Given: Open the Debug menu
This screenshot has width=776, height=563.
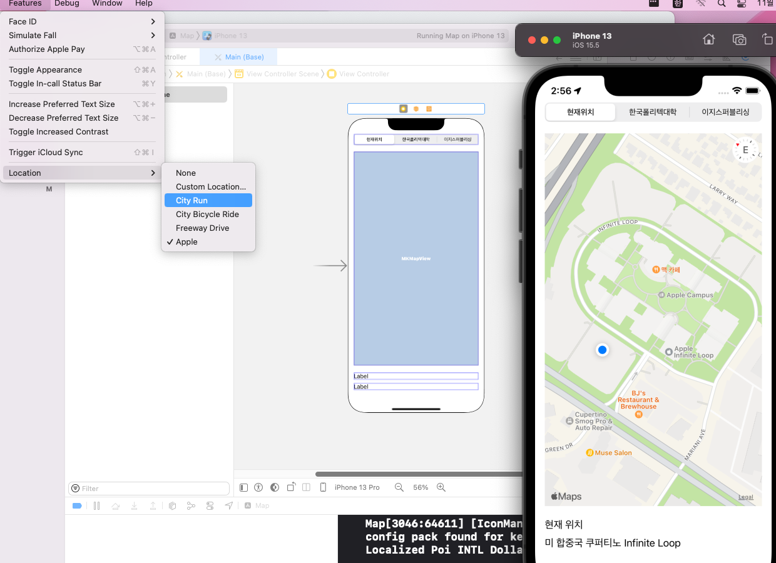Looking at the screenshot, I should click(x=67, y=4).
